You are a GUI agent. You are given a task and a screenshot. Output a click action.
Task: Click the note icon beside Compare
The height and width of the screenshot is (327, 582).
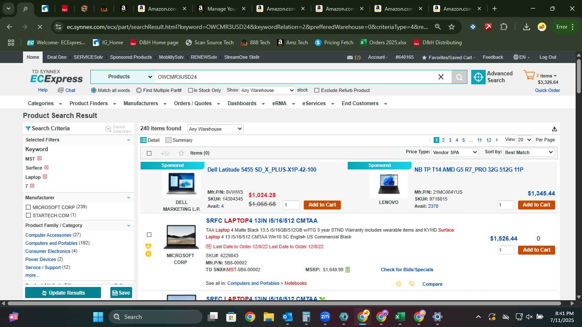click(412, 284)
